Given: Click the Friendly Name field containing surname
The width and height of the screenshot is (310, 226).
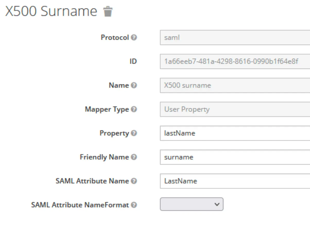Looking at the screenshot, I should 235,157.
